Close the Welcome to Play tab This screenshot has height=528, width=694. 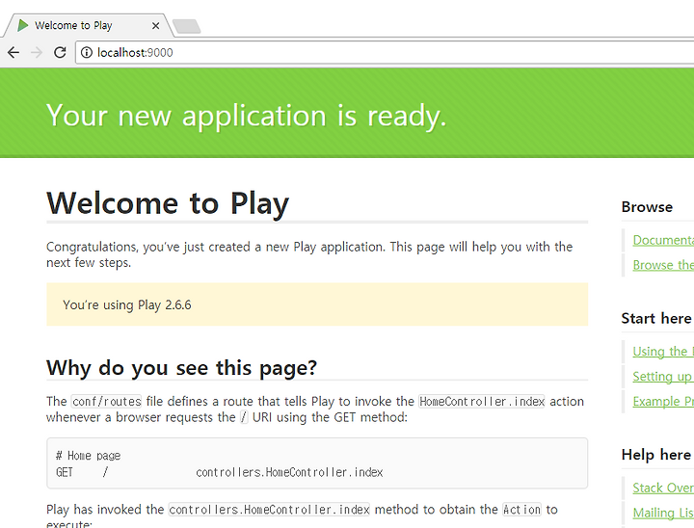pyautogui.click(x=155, y=26)
